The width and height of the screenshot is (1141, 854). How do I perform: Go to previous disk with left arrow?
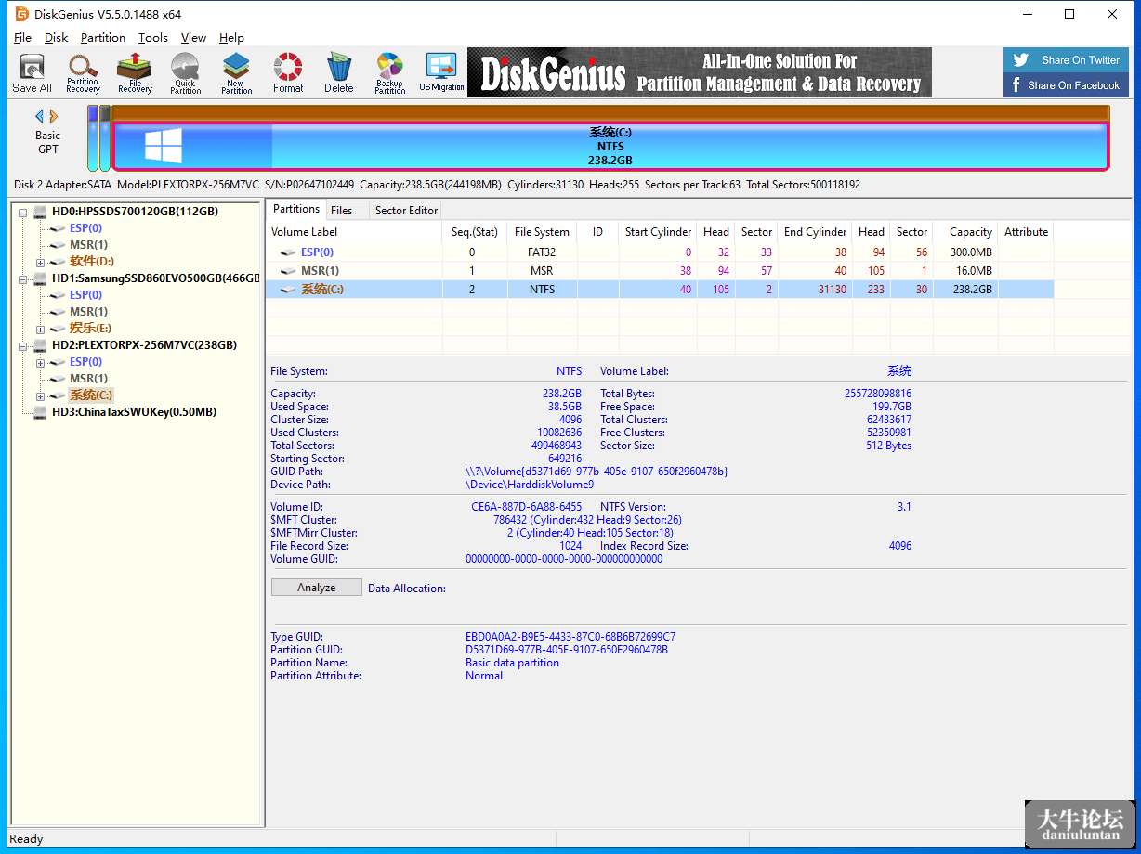click(x=40, y=116)
